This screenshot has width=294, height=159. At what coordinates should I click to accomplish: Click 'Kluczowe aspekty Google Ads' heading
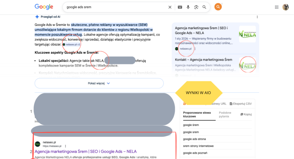pos(67,53)
